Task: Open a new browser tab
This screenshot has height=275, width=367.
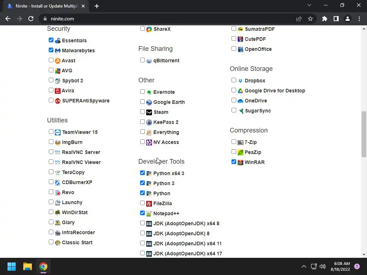Action: coord(97,6)
